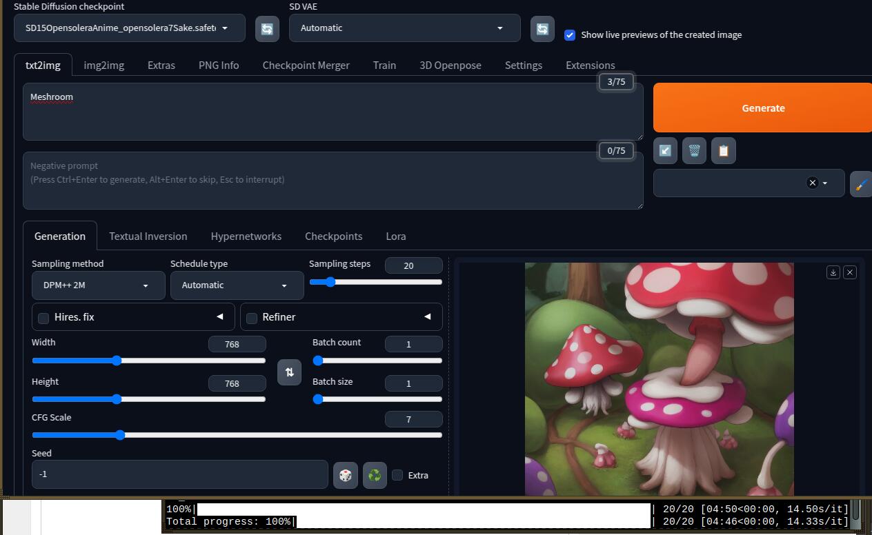Swap width and height values

(x=289, y=372)
